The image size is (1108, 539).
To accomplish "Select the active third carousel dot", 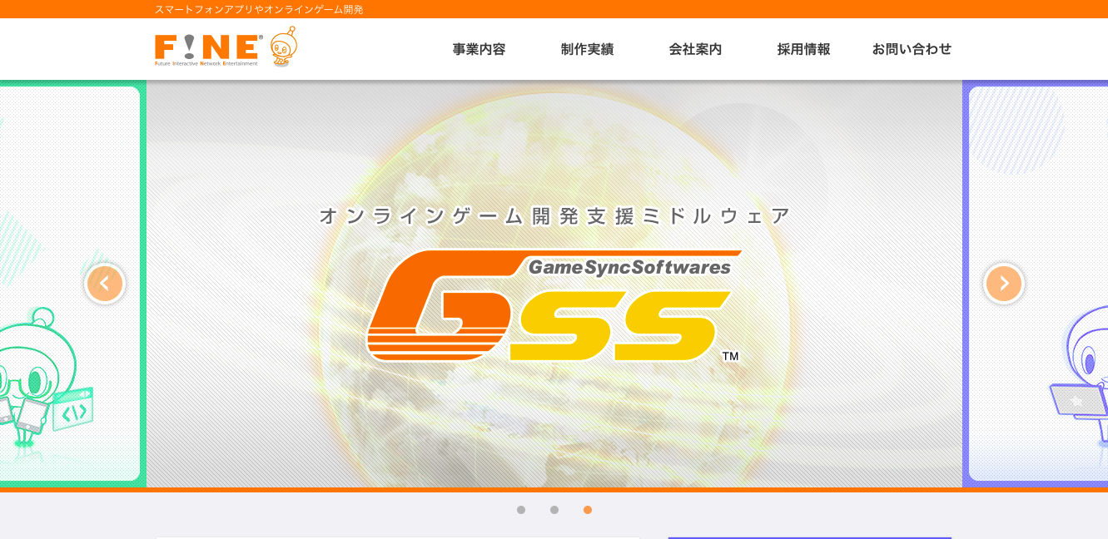I will 588,510.
